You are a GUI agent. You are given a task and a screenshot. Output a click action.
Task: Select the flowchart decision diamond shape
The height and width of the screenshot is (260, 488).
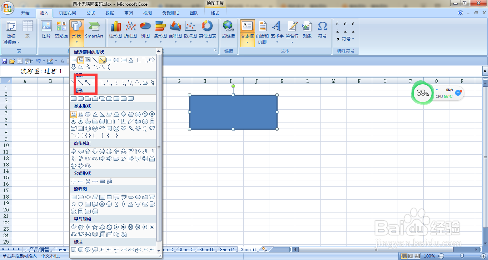coord(88,197)
